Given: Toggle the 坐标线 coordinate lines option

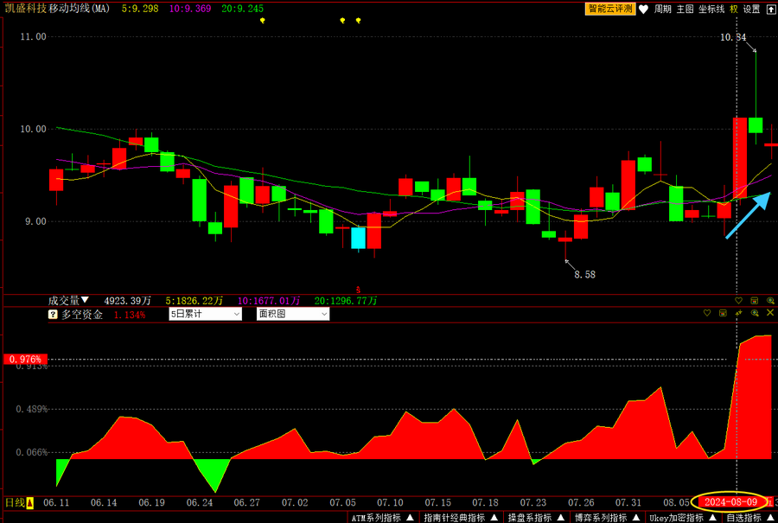Looking at the screenshot, I should point(711,9).
